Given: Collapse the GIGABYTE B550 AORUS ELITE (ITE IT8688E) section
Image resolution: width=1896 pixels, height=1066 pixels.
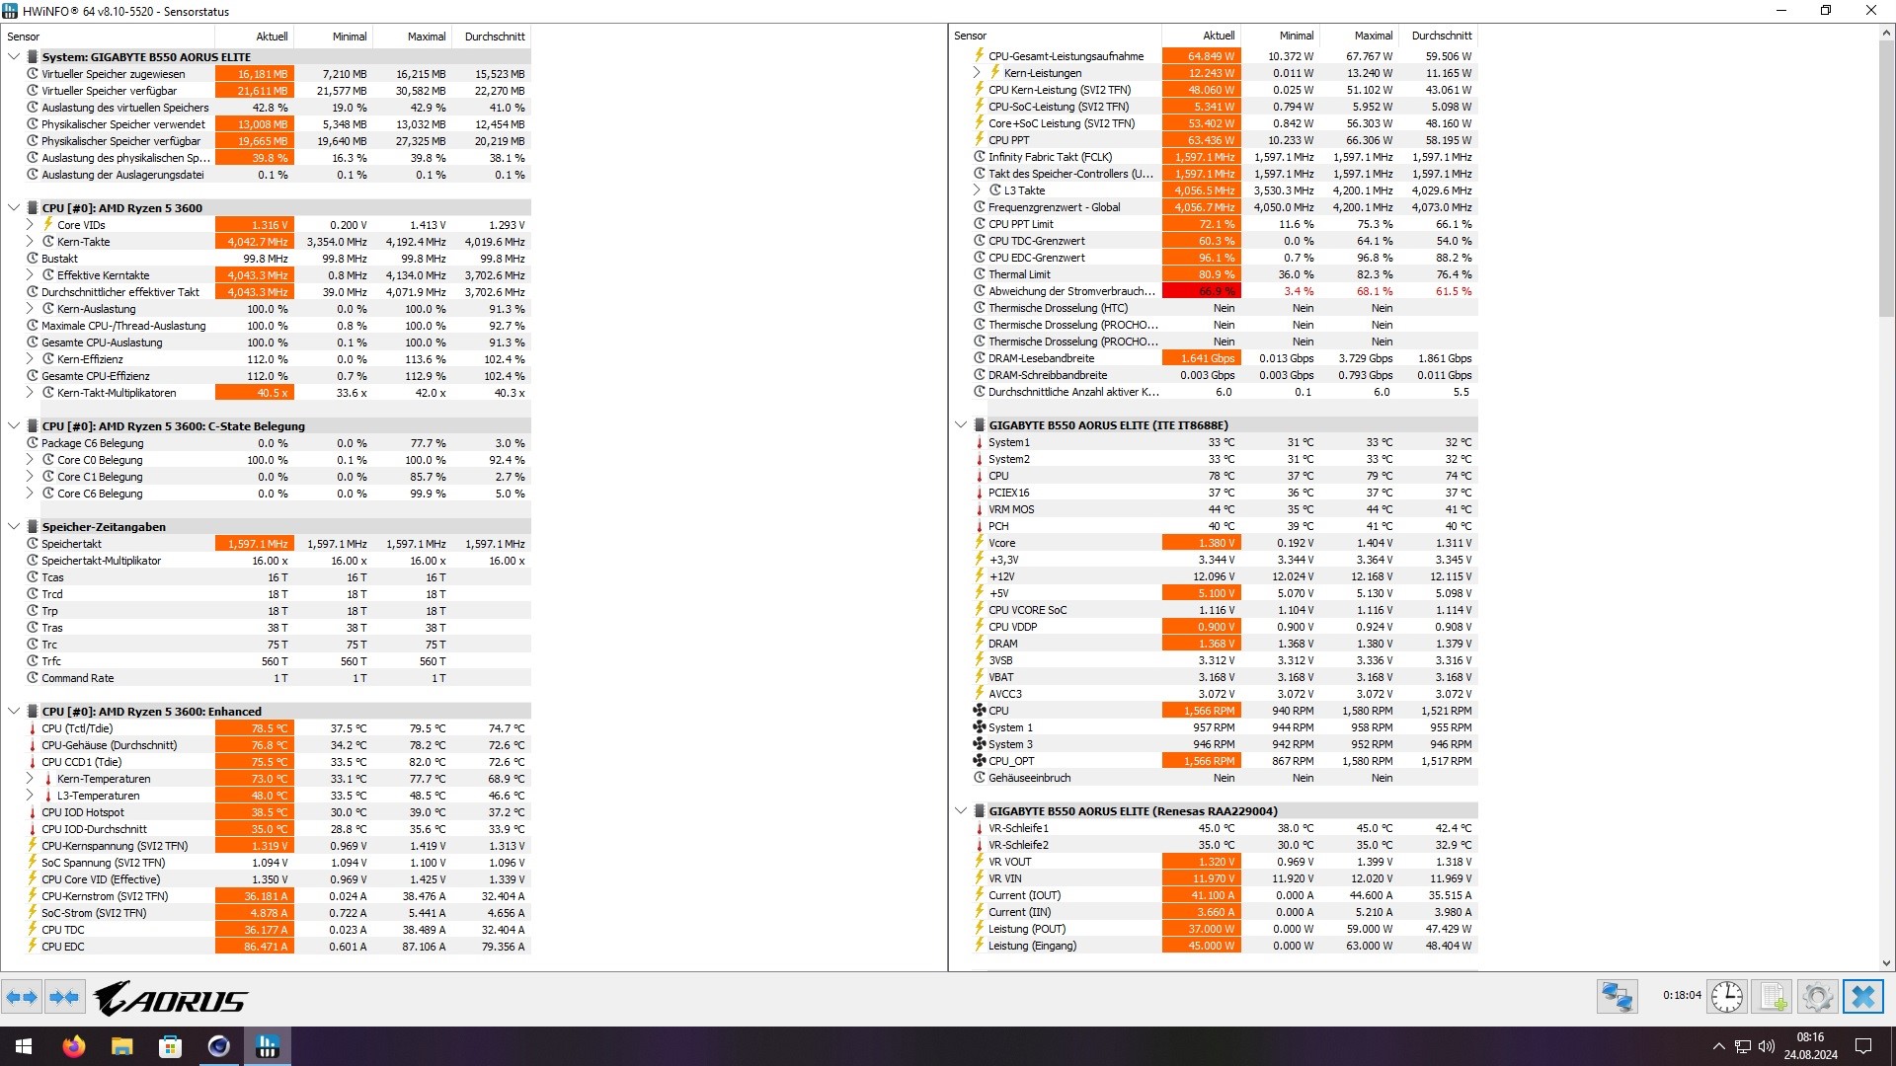Looking at the screenshot, I should pos(960,424).
